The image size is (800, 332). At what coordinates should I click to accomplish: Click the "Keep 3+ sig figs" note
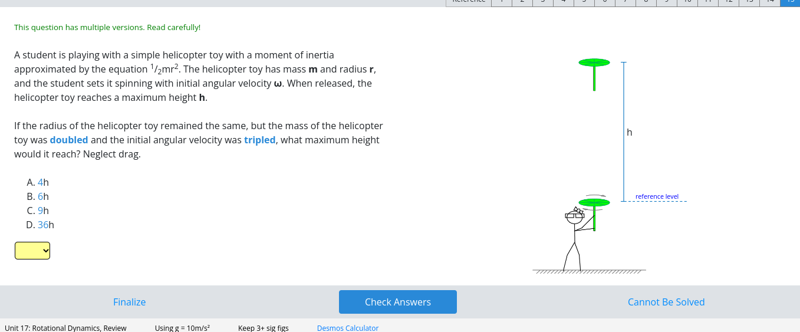(x=264, y=328)
